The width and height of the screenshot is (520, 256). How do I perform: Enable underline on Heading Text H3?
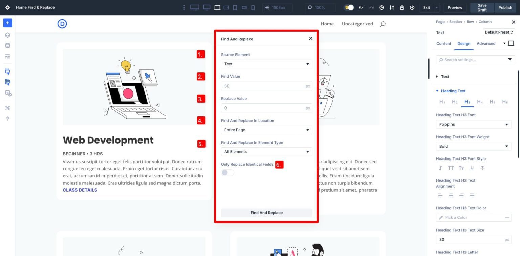pos(472,168)
